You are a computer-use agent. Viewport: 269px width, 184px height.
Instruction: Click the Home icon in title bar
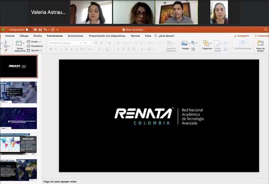click(x=35, y=30)
